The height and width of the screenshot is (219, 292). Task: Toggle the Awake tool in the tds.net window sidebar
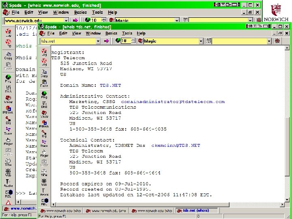point(44,192)
